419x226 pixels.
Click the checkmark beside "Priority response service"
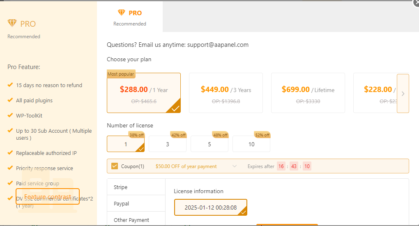[x=10, y=168]
